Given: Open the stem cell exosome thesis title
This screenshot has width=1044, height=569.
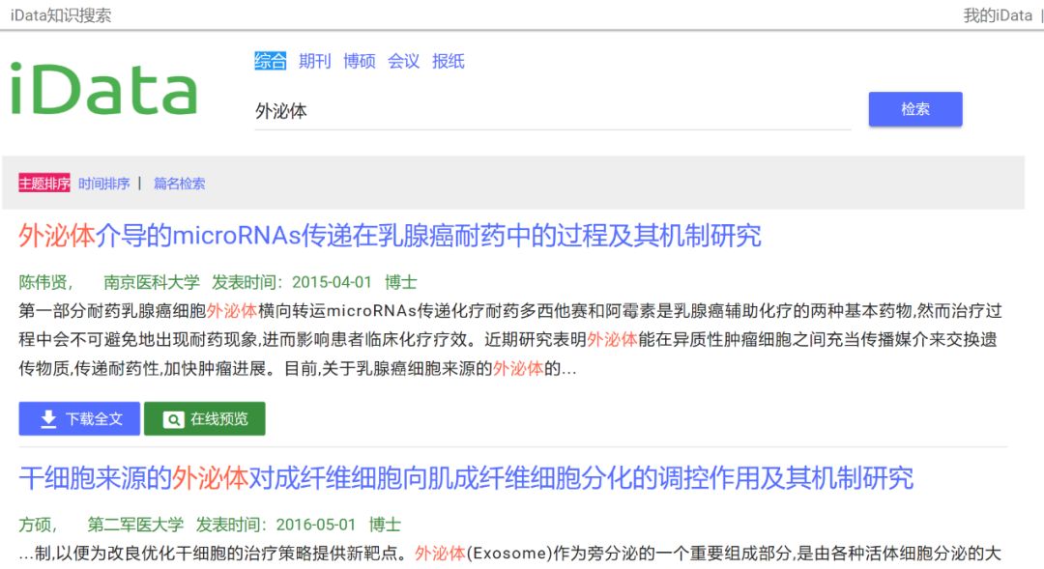Looking at the screenshot, I should [x=464, y=478].
